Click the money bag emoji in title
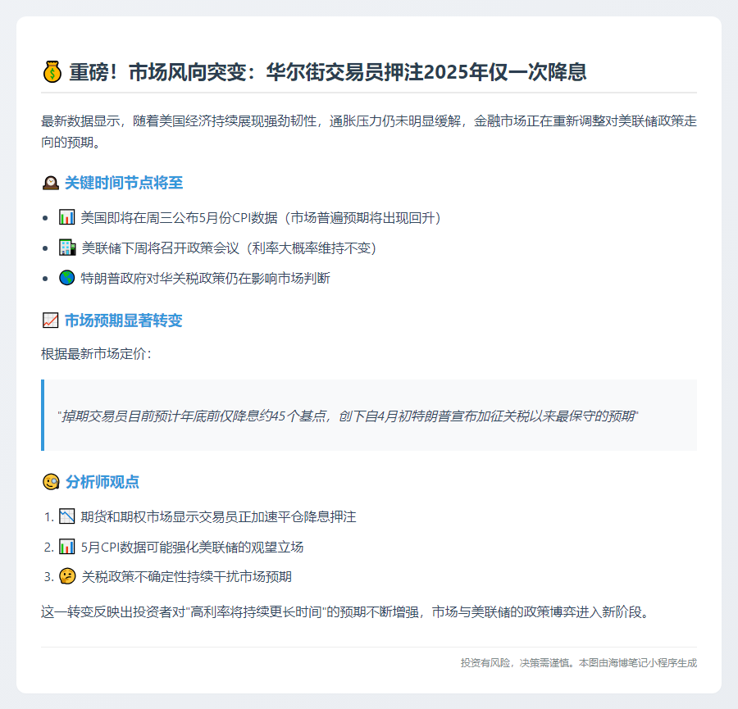 tap(52, 72)
